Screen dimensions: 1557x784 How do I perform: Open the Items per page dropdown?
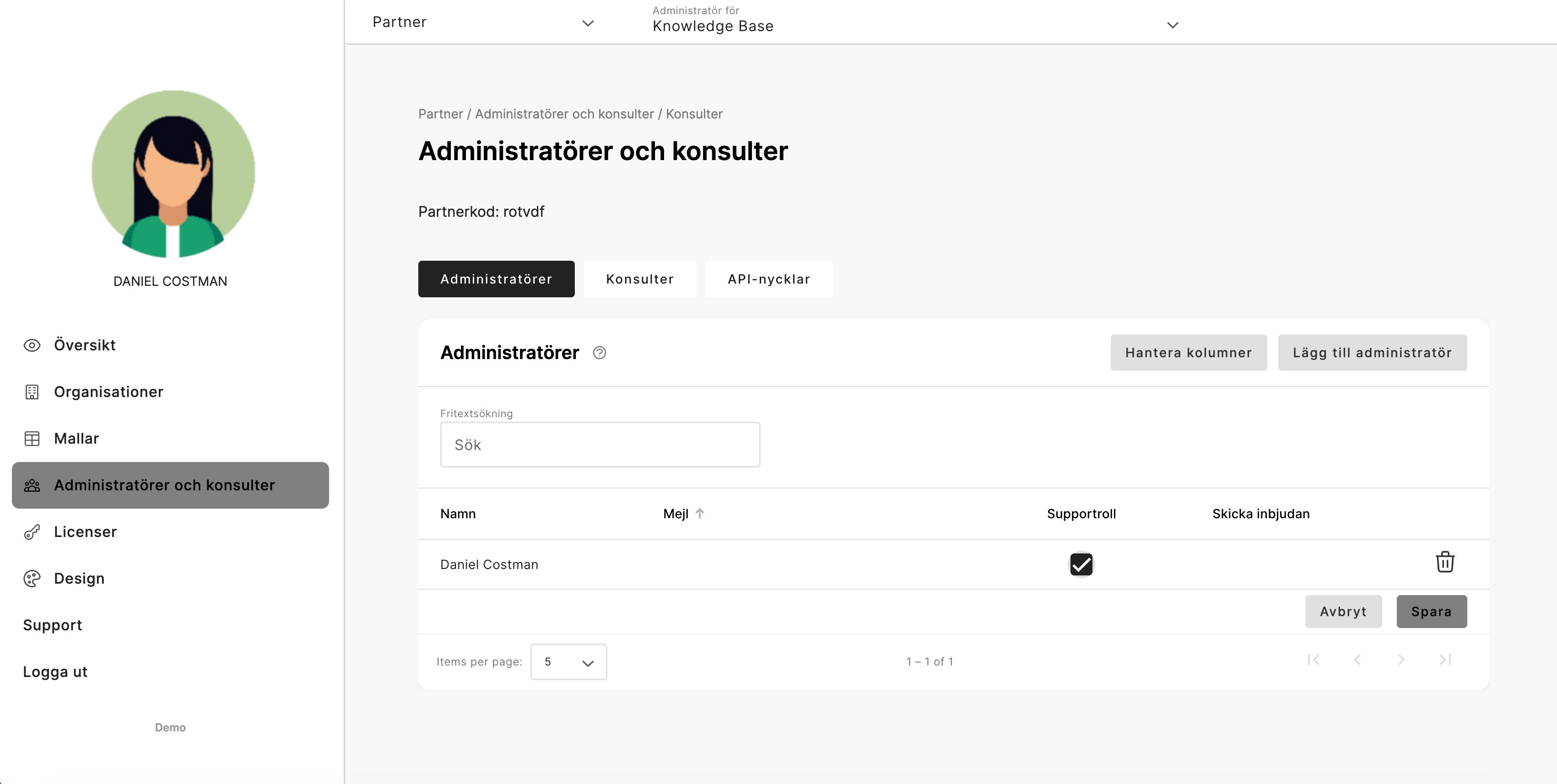[x=568, y=662]
